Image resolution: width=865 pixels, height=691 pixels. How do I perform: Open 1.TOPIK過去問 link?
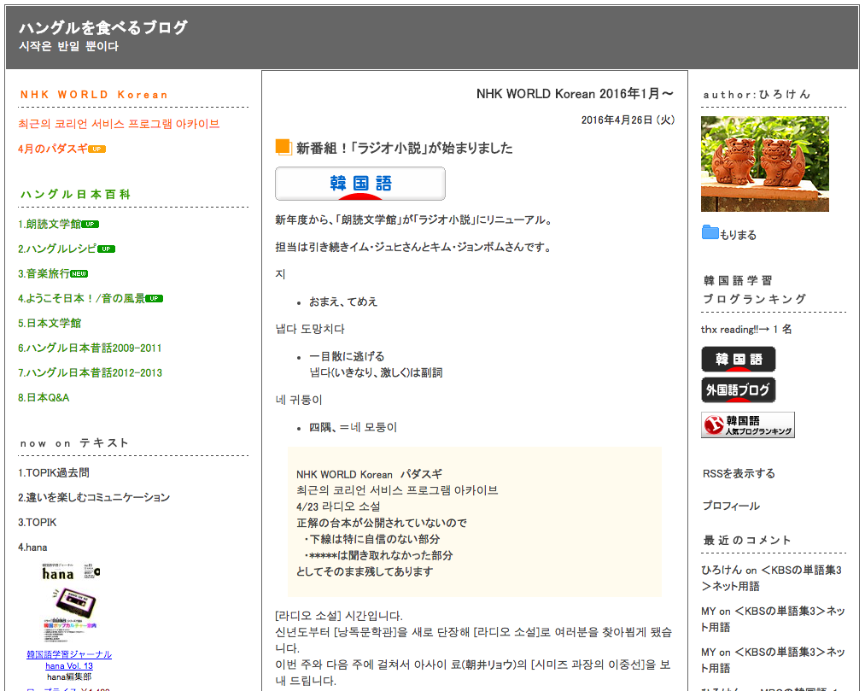(54, 473)
